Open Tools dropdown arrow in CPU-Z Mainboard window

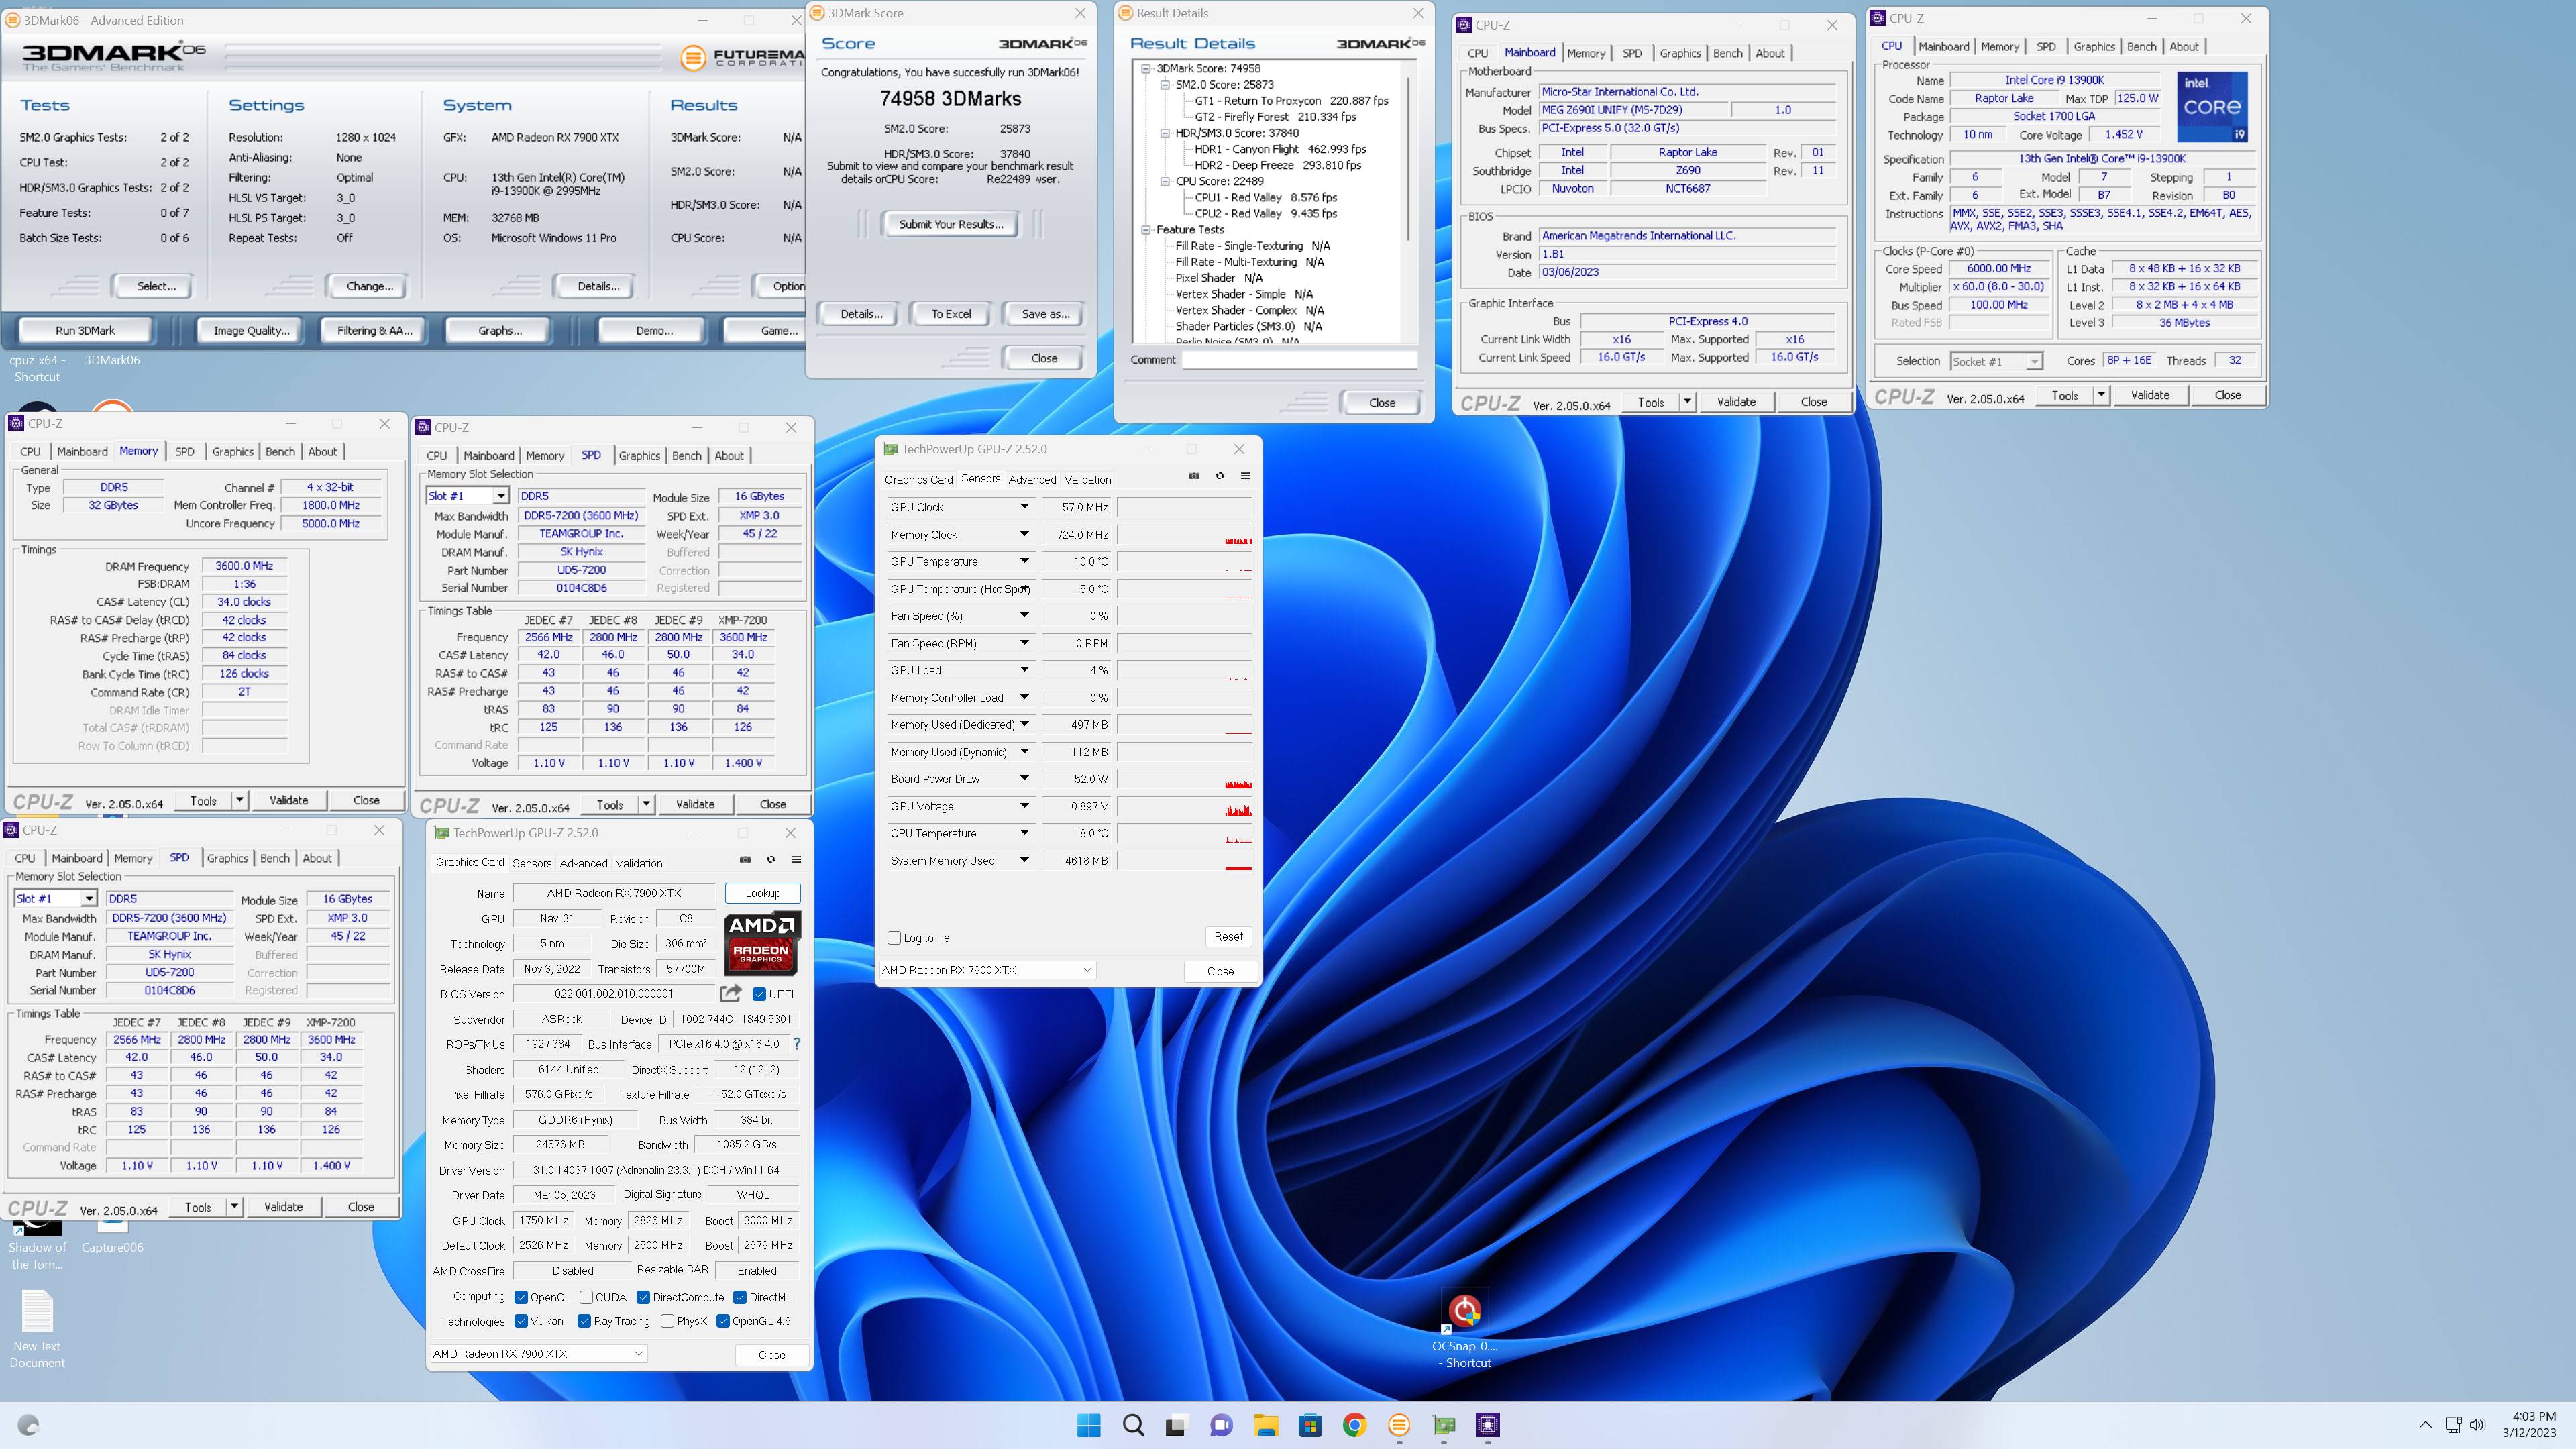click(x=1687, y=402)
